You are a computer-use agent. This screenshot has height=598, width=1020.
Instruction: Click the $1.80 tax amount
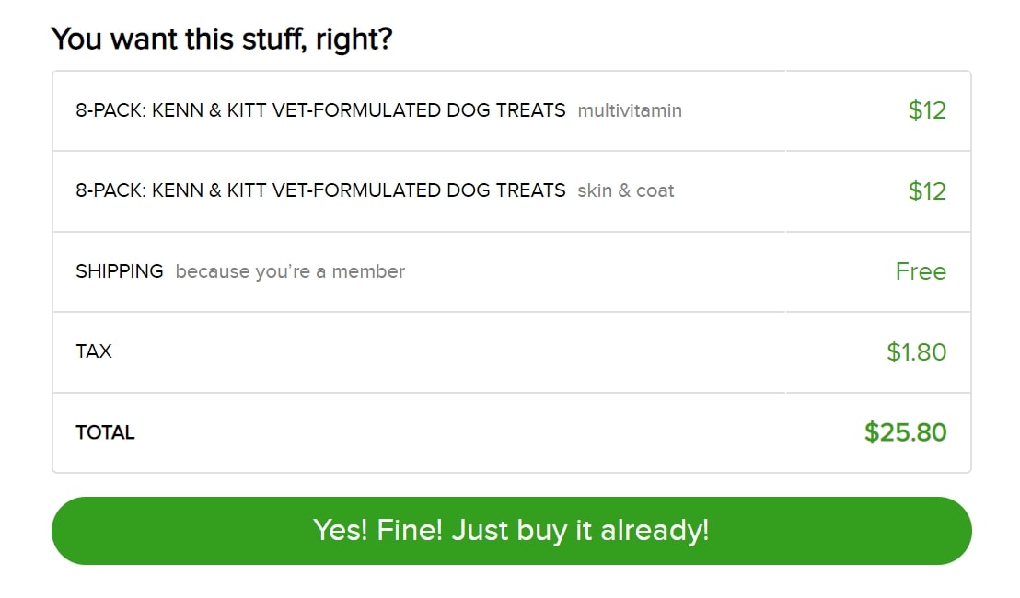point(916,351)
